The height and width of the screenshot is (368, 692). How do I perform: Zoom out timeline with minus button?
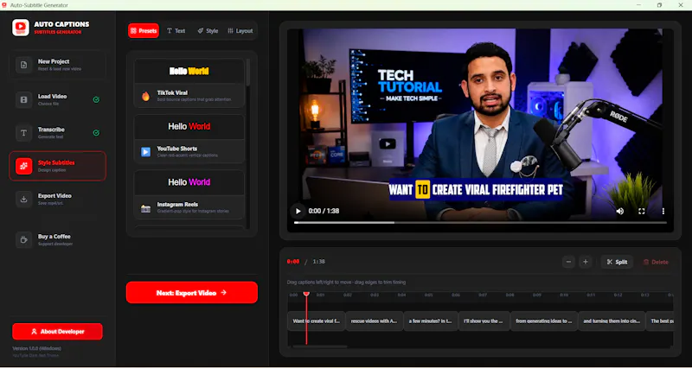coord(568,262)
